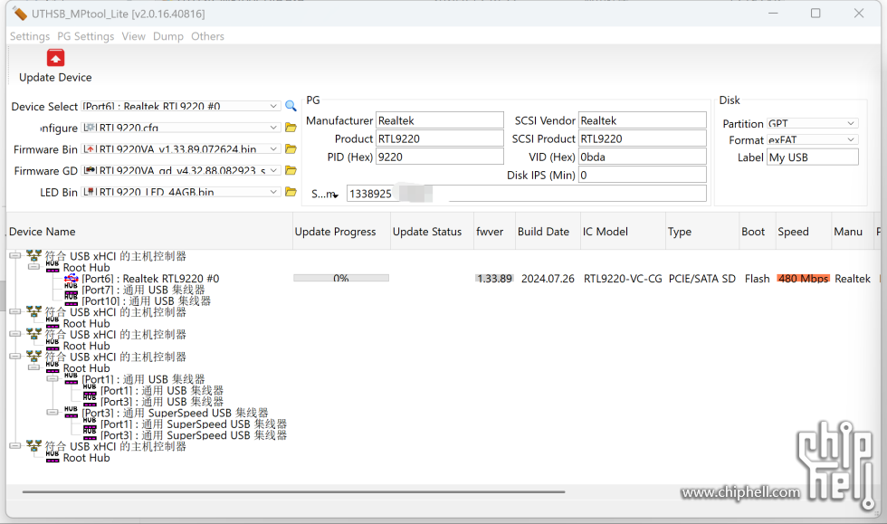
Task: Open the Firmware GD dropdown
Action: (273, 170)
